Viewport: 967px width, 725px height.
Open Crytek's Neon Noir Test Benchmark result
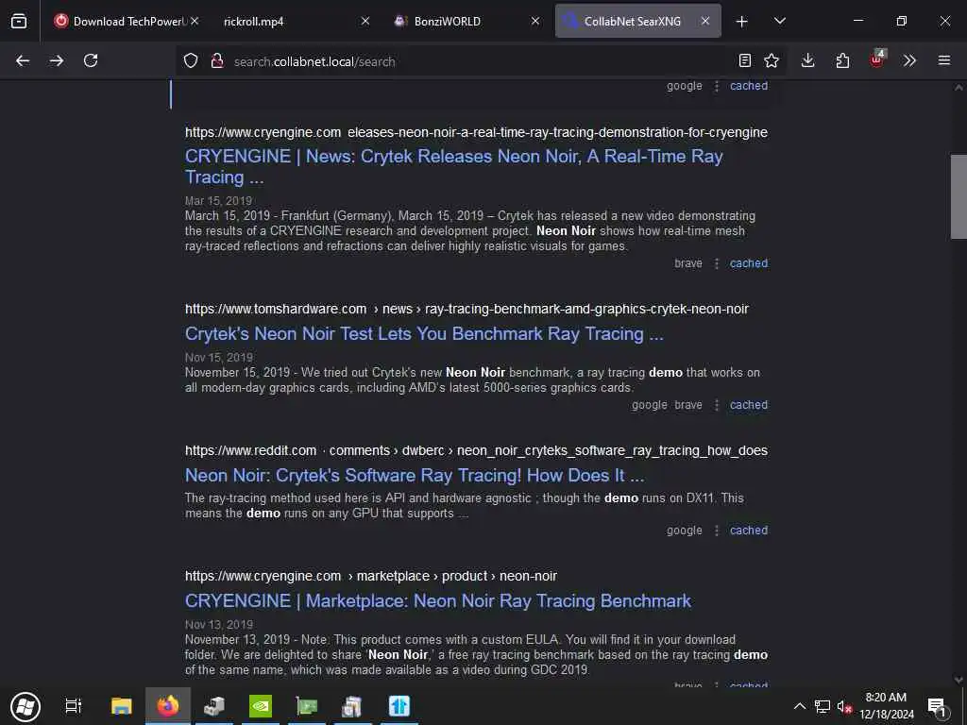click(424, 333)
